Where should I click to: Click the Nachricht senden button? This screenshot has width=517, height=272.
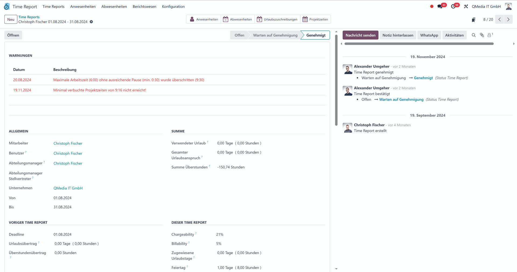[360, 35]
